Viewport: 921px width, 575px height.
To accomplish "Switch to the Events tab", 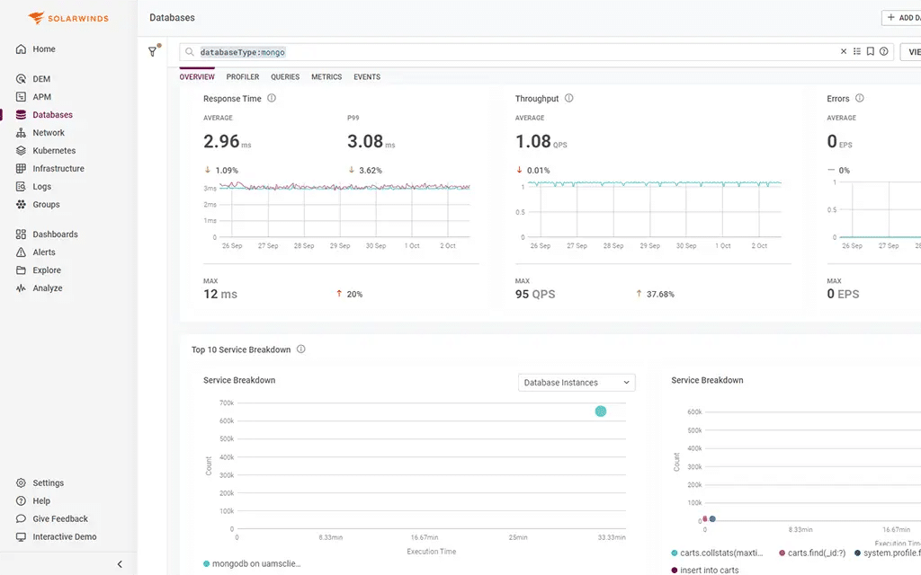I will (367, 77).
